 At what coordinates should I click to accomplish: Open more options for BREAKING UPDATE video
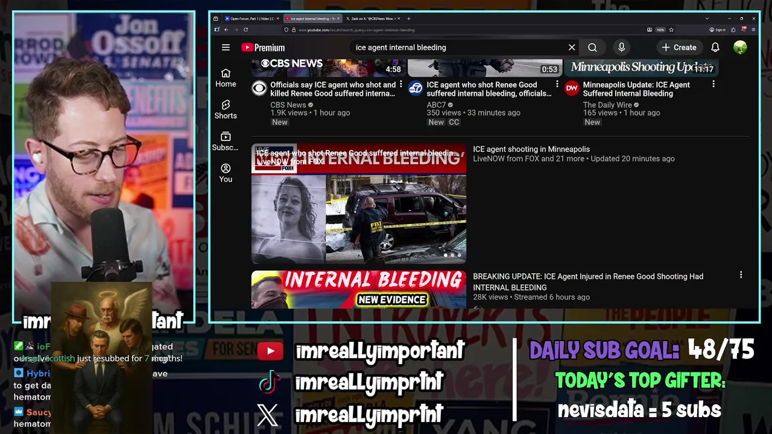741,275
